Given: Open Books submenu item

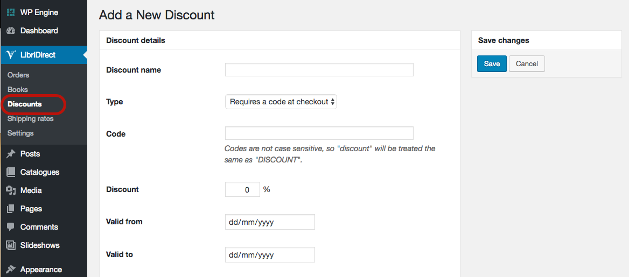Looking at the screenshot, I should tap(18, 89).
